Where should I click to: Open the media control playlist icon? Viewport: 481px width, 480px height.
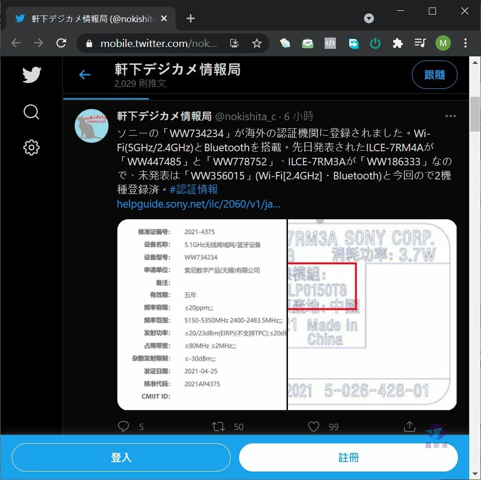coord(420,43)
